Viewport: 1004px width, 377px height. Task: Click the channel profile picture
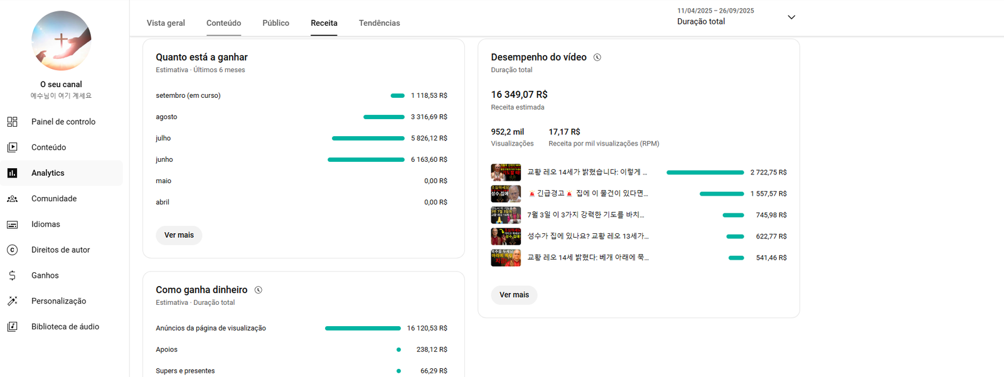(61, 41)
